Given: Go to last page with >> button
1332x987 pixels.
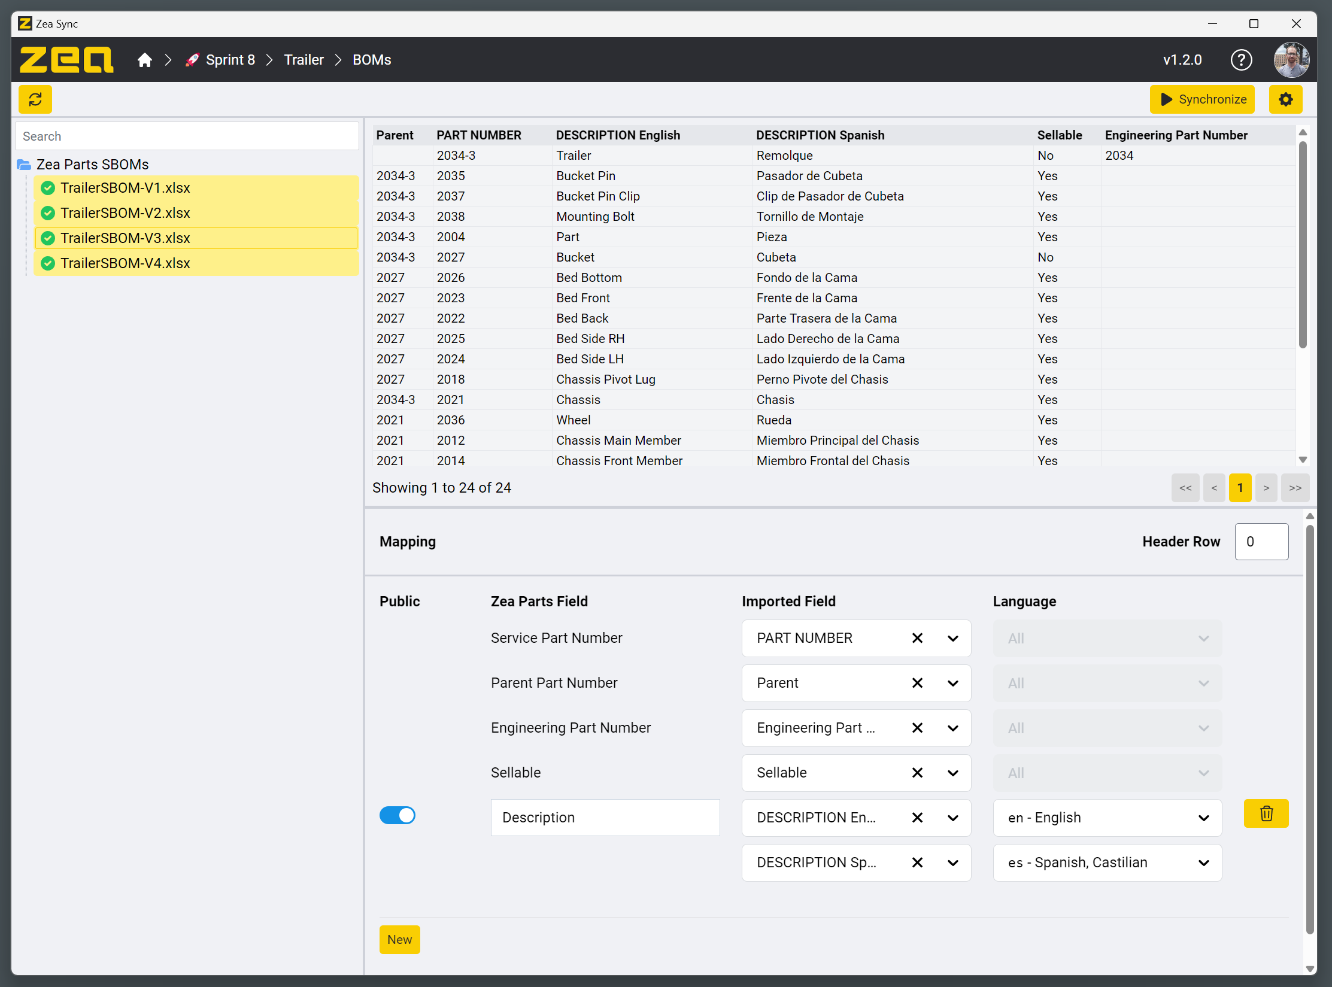Looking at the screenshot, I should tap(1295, 488).
